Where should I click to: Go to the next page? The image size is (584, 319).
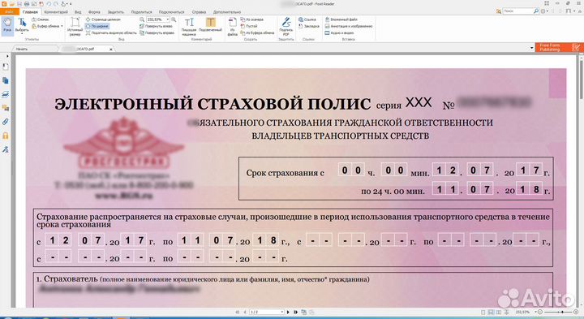point(288,312)
